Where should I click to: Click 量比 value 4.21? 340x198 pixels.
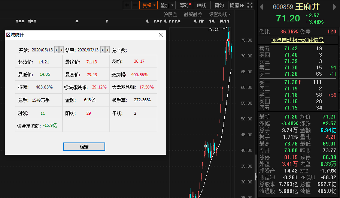click(x=331, y=137)
